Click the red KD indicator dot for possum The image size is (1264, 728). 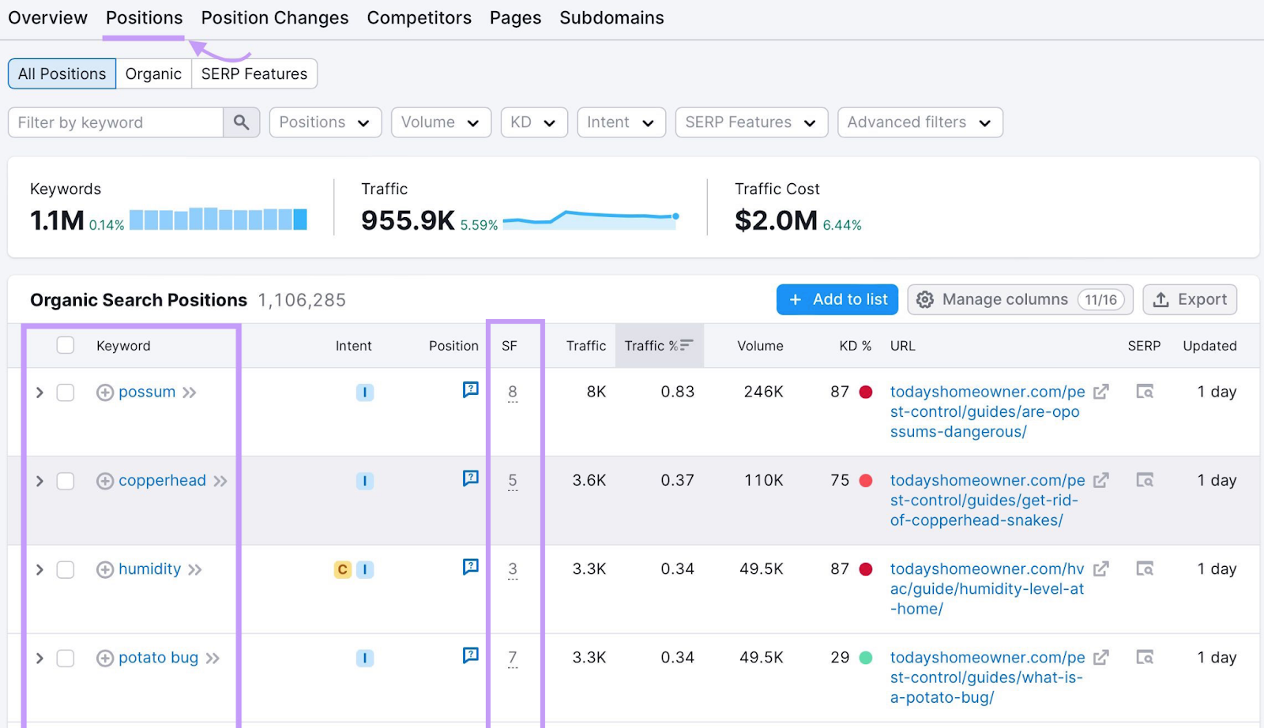point(866,392)
